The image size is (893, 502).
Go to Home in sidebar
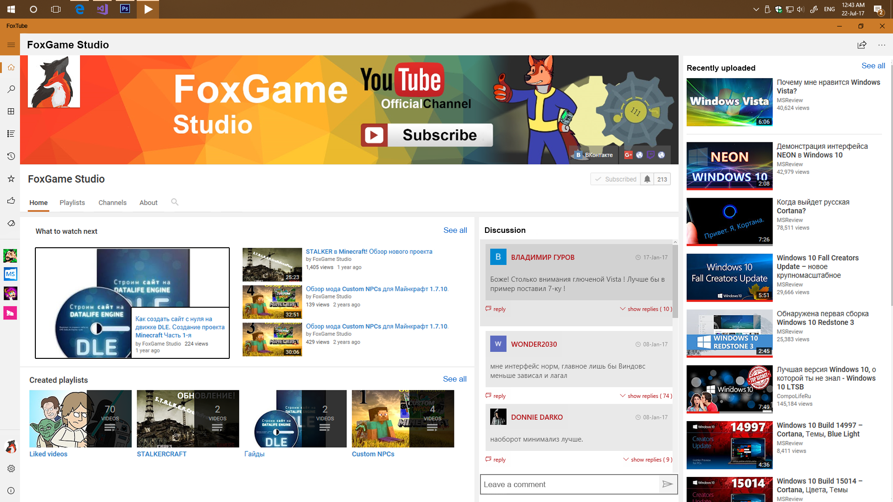pyautogui.click(x=11, y=67)
